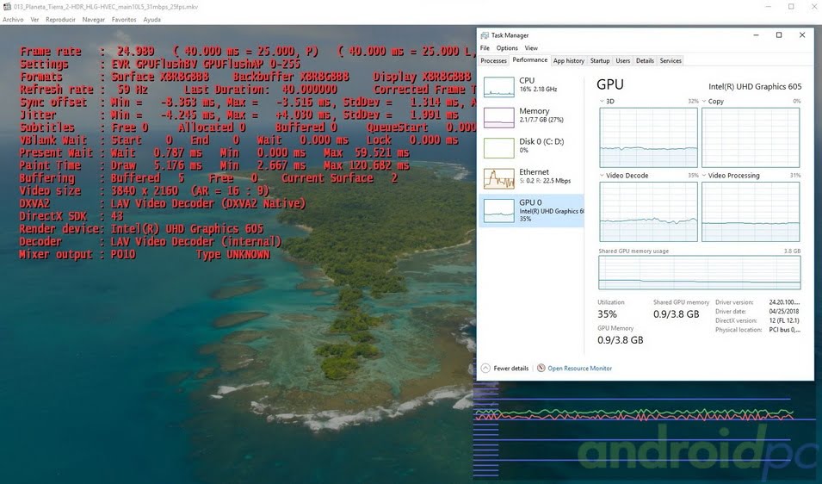Viewport: 822px width, 484px height.
Task: Open the Options menu in Task Manager
Action: point(507,47)
